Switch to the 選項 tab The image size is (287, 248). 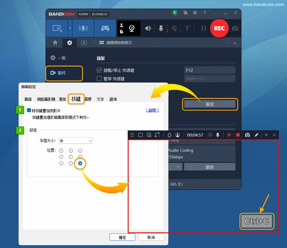[113, 99]
